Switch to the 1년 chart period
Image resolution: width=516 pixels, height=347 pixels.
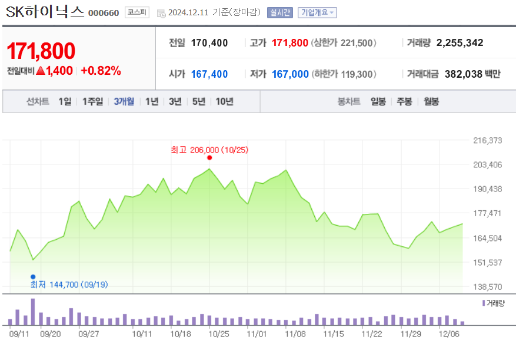point(152,101)
